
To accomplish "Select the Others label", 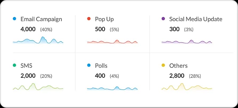I will pyautogui.click(x=178, y=66).
